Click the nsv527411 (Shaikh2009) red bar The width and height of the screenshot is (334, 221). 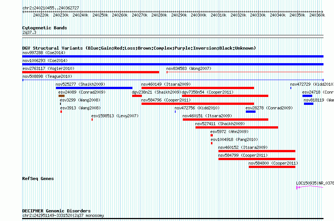pos(237,127)
